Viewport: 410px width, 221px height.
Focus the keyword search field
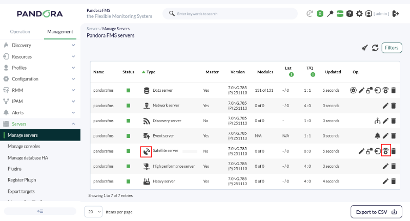[x=230, y=14]
